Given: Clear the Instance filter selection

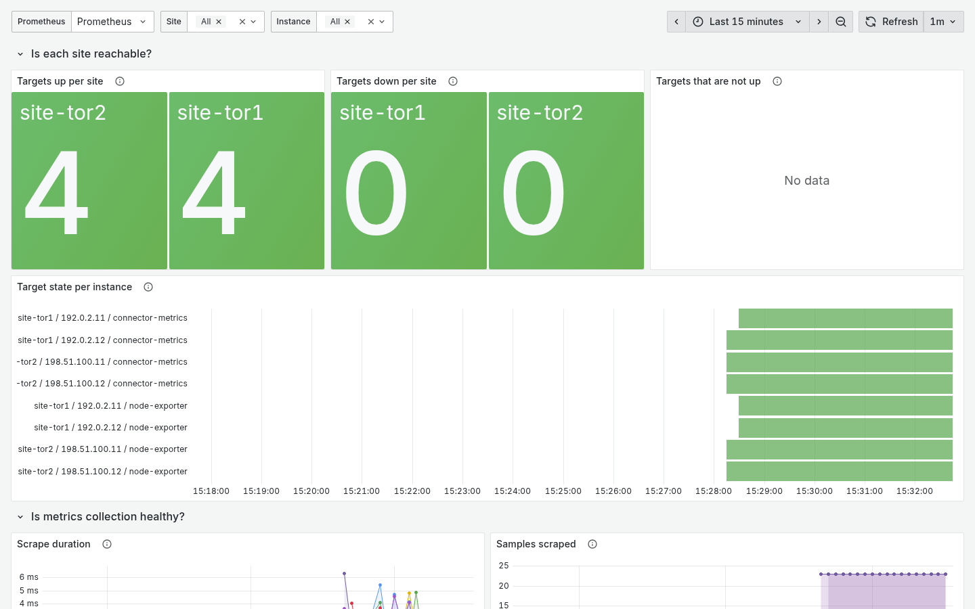Looking at the screenshot, I should tap(370, 22).
